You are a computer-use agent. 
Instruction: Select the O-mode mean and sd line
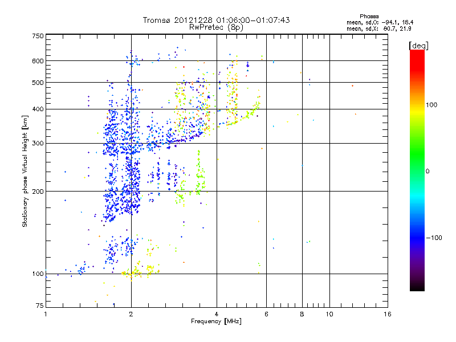click(380, 22)
